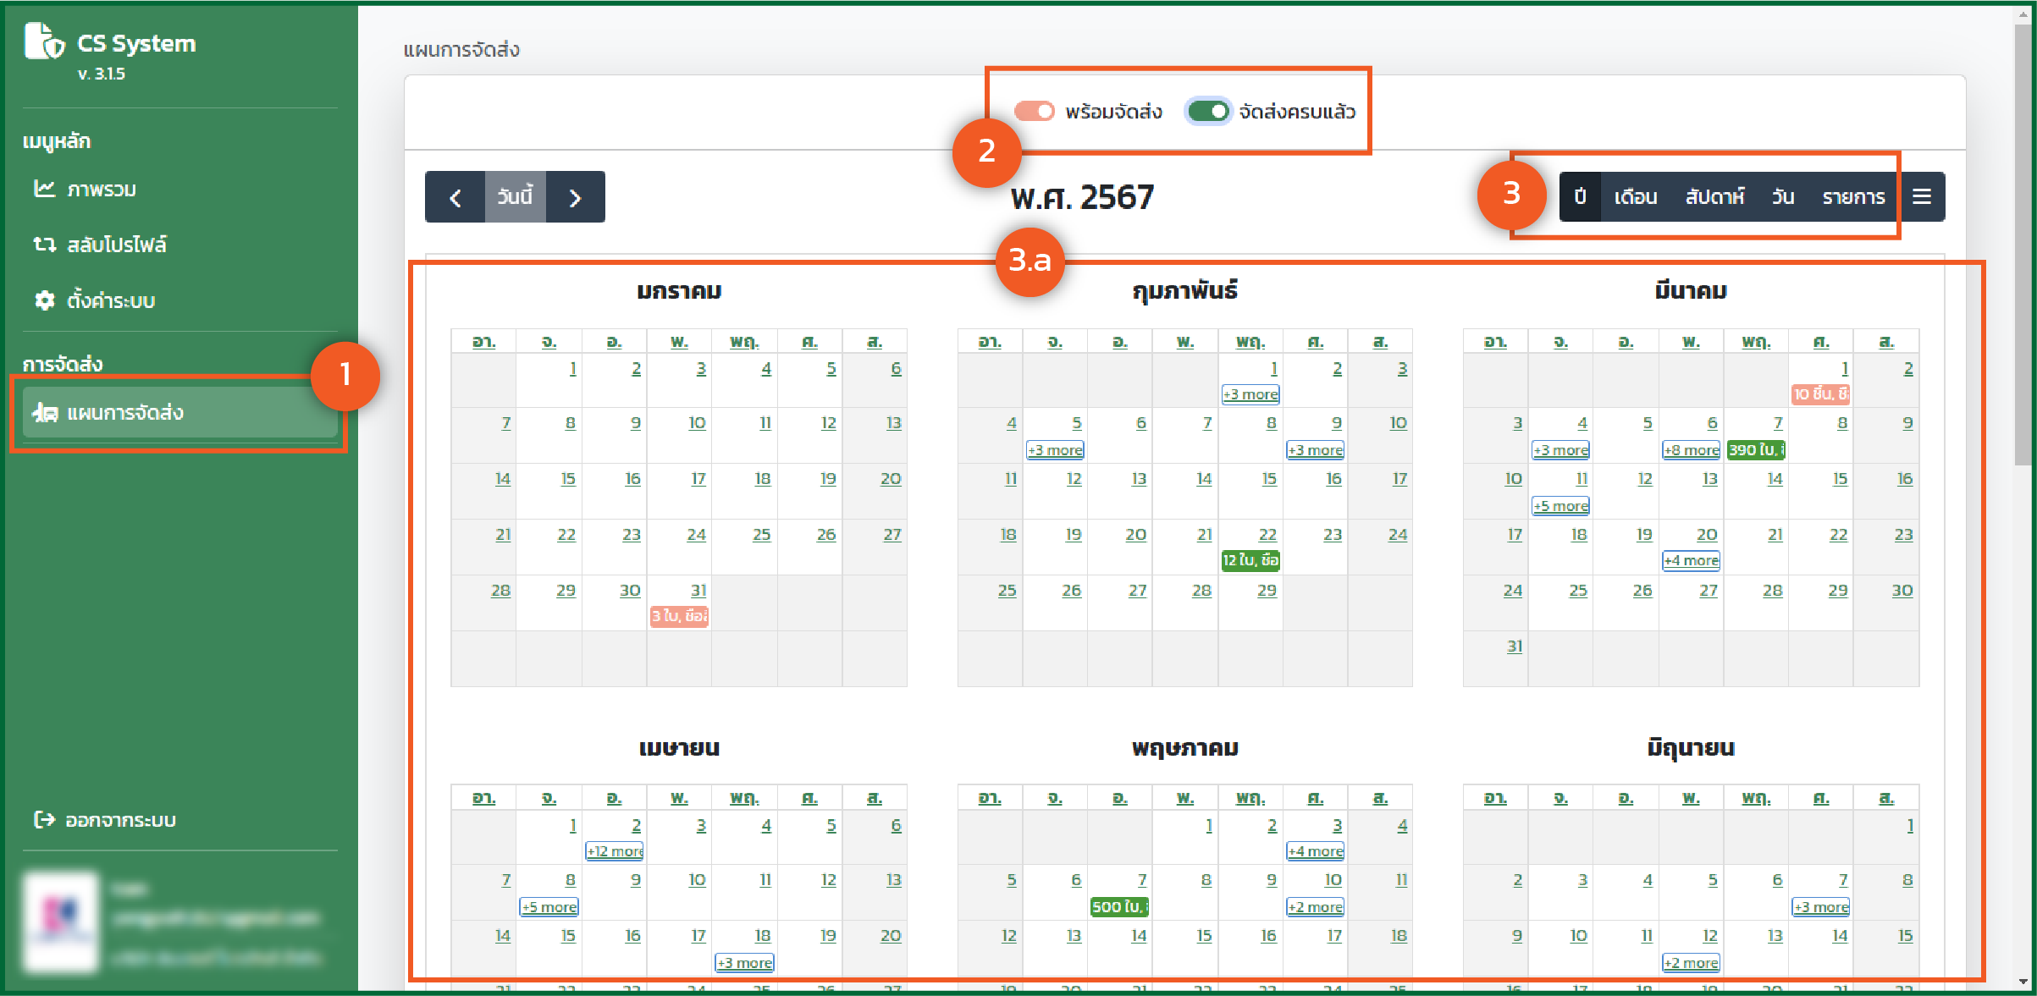Image resolution: width=2037 pixels, height=996 pixels.
Task: Expand +3 more on February 1
Action: 1250,394
